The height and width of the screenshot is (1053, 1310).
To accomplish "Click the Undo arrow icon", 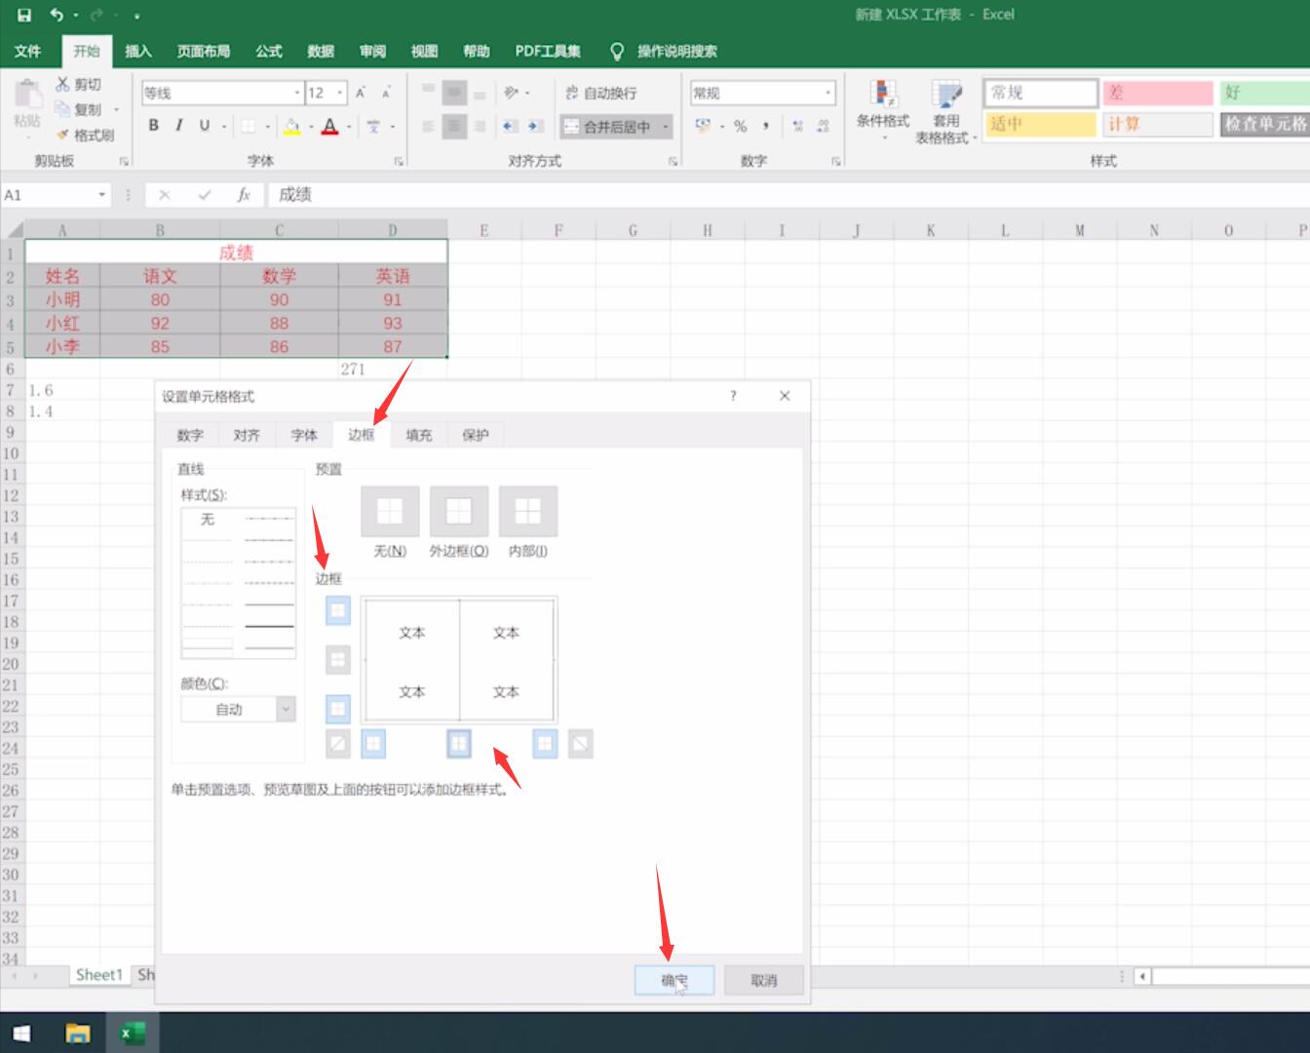I will (57, 15).
